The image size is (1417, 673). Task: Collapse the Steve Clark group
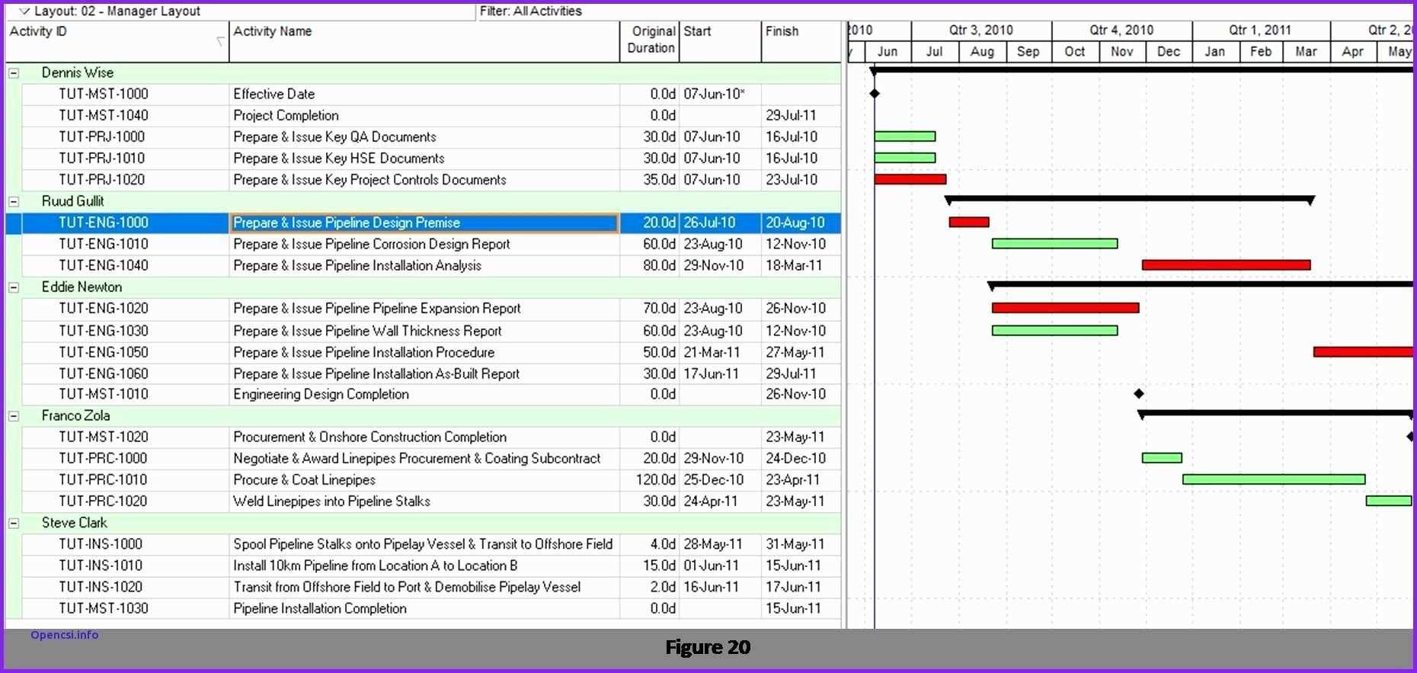[x=14, y=523]
